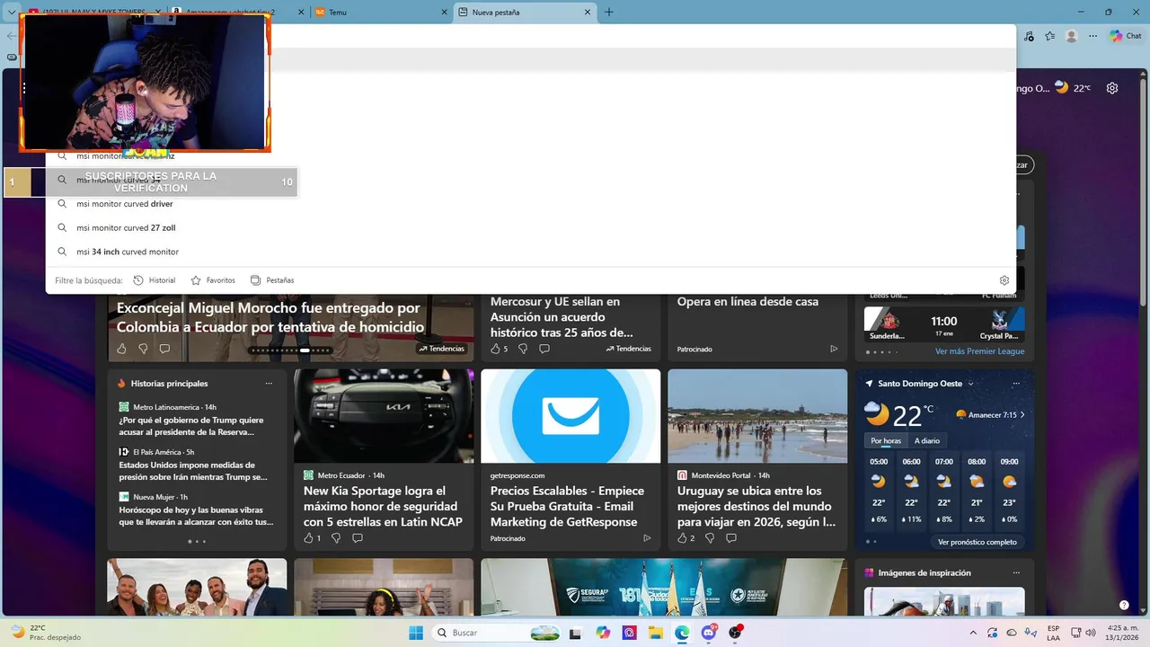The height and width of the screenshot is (647, 1150).
Task: Like the Miguel Morocho article
Action: 122,349
